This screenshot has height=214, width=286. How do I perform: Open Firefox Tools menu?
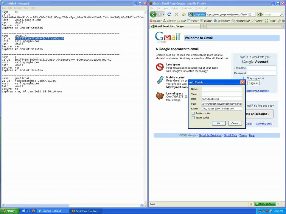point(198,8)
